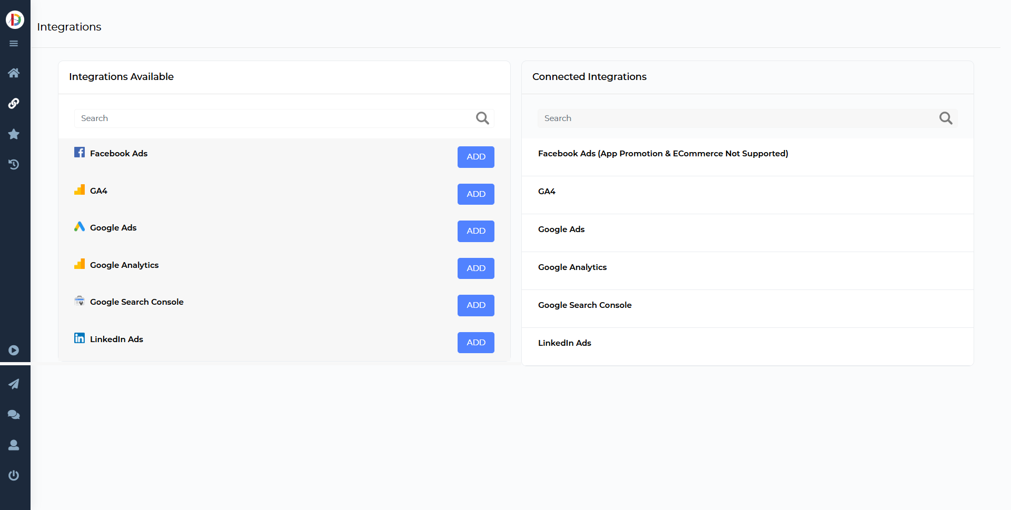Click the Integrations Available panel heading
This screenshot has width=1011, height=510.
(x=121, y=77)
